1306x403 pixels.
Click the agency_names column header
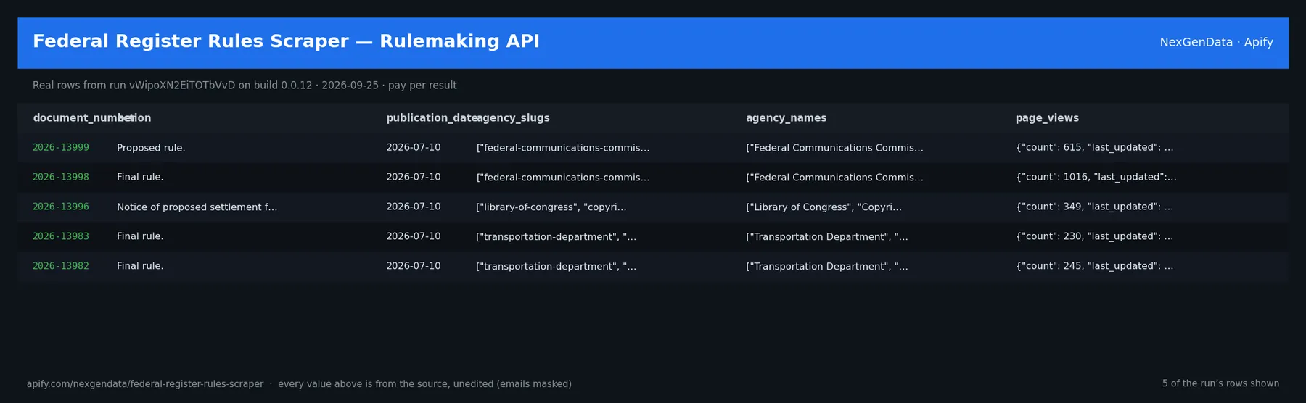[x=786, y=118]
